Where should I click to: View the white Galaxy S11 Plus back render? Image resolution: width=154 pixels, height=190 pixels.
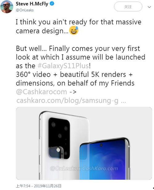click(63, 146)
